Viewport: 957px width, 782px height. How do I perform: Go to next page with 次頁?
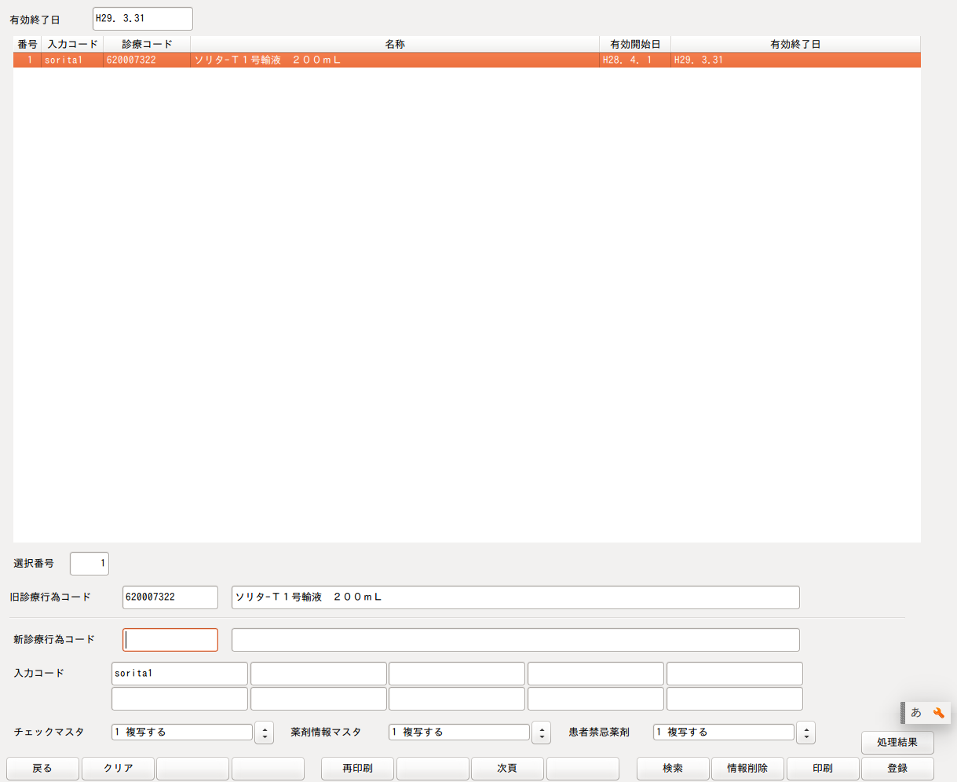507,769
